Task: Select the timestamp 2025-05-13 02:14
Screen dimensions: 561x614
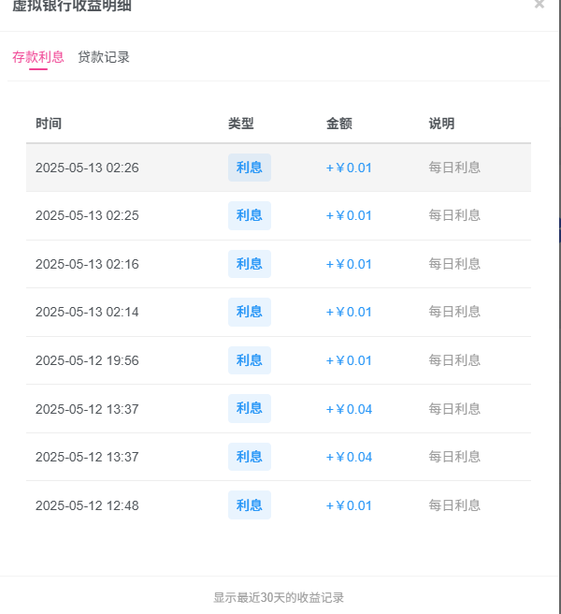Action: [x=87, y=312]
